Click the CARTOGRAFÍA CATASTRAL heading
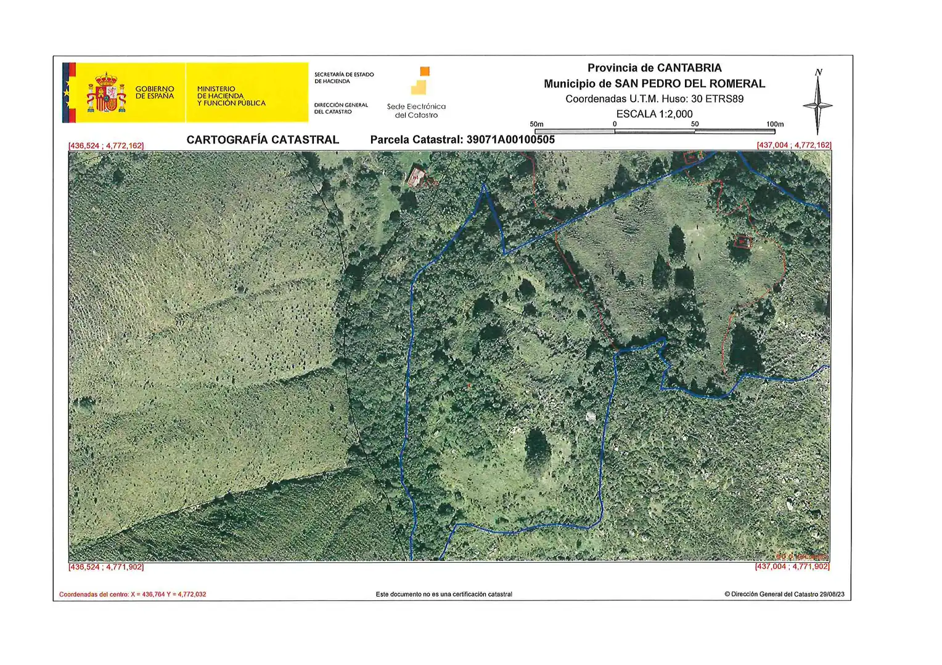The height and width of the screenshot is (665, 942). tap(263, 140)
